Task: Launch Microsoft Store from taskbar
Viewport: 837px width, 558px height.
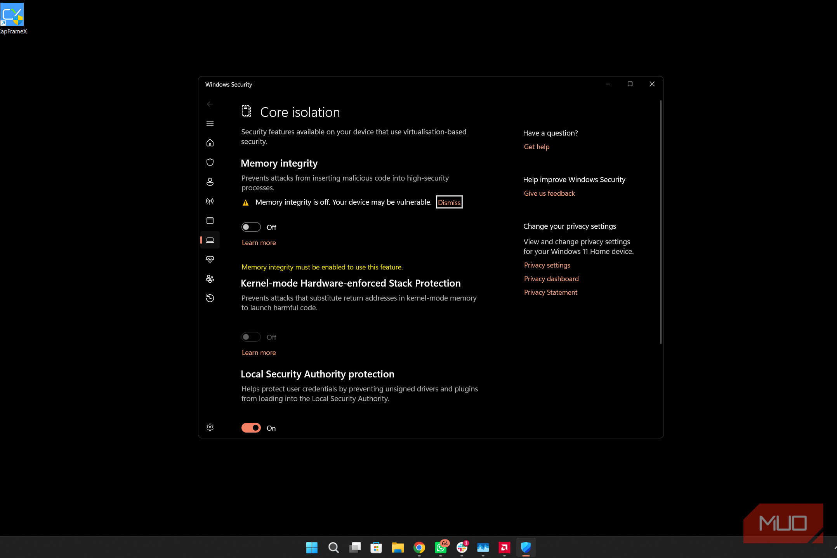Action: tap(376, 548)
